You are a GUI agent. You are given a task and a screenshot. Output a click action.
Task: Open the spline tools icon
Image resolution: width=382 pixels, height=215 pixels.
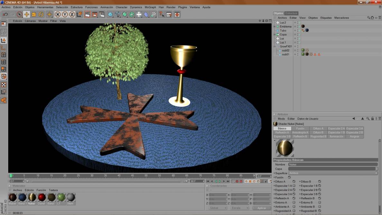117,14
